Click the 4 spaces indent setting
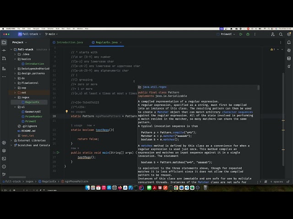The width and height of the screenshot is (293, 219). 277,182
